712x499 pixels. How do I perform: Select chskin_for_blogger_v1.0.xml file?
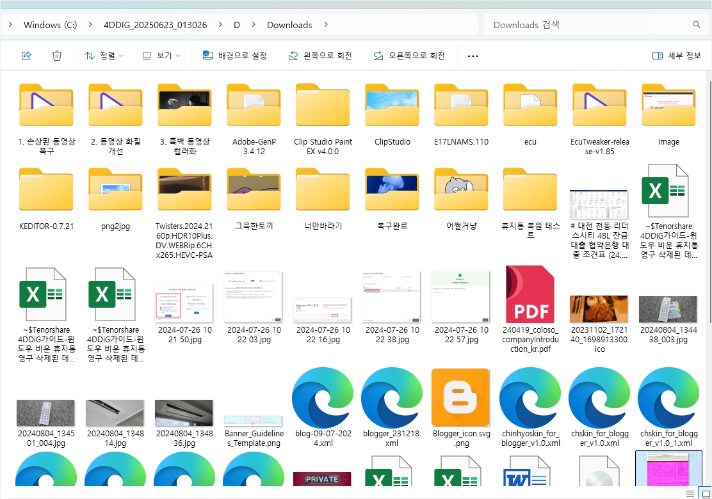599,408
